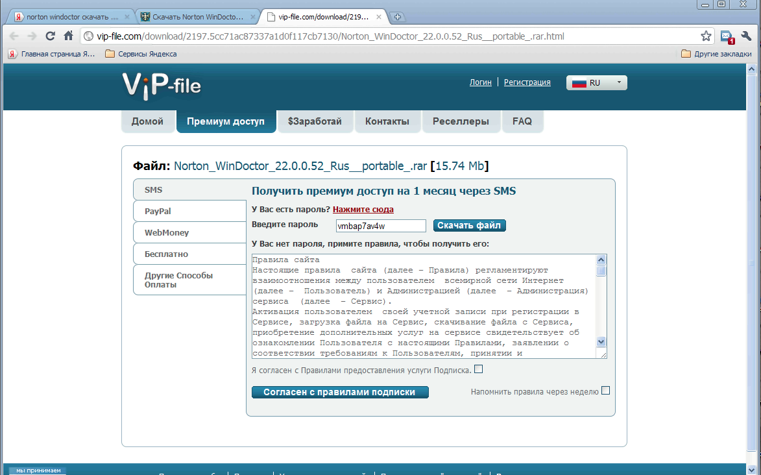761x475 pixels.
Task: Select 'Другие Способы Оплаты' option
Action: coord(190,280)
